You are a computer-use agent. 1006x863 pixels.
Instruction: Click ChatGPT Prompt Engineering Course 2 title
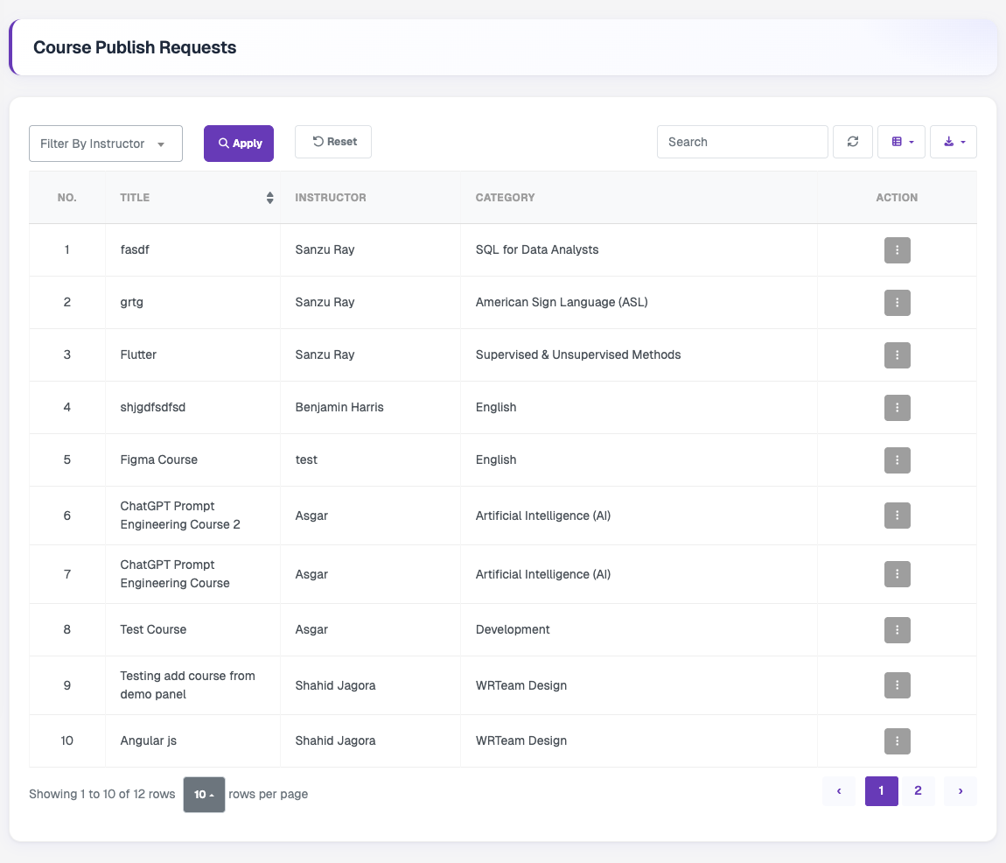pyautogui.click(x=180, y=515)
